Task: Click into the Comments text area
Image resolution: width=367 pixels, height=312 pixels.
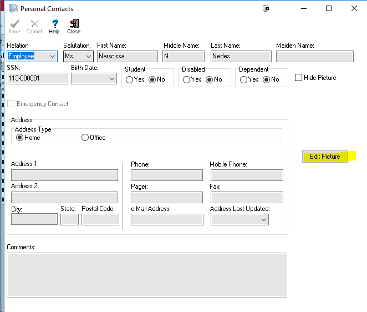Action: pyautogui.click(x=146, y=275)
